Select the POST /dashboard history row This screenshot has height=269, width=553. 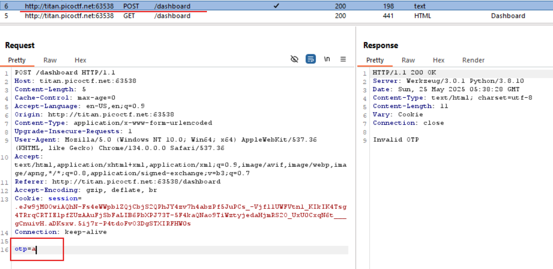[x=172, y=6]
